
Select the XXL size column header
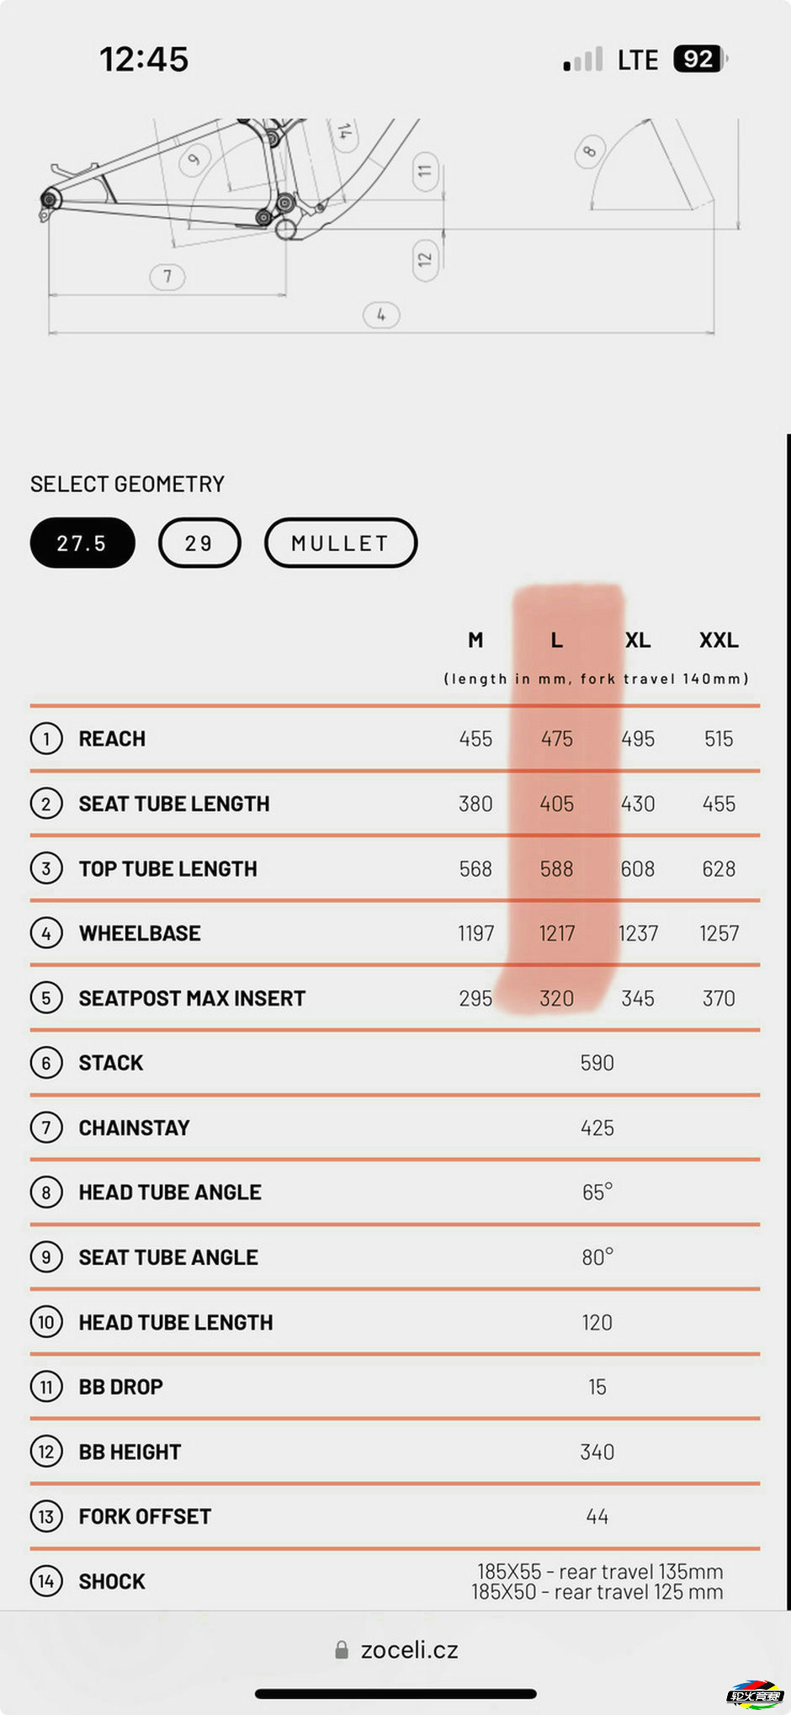(x=719, y=640)
